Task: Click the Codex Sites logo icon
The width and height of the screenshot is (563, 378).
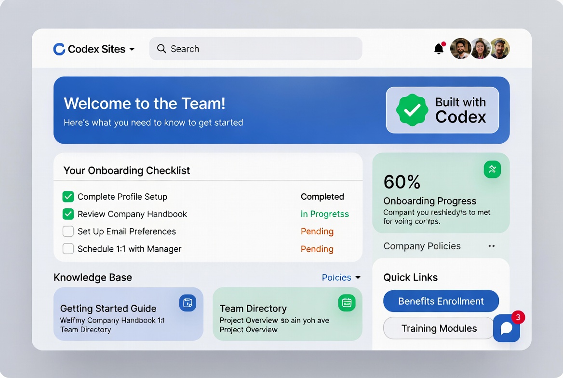Action: click(59, 49)
